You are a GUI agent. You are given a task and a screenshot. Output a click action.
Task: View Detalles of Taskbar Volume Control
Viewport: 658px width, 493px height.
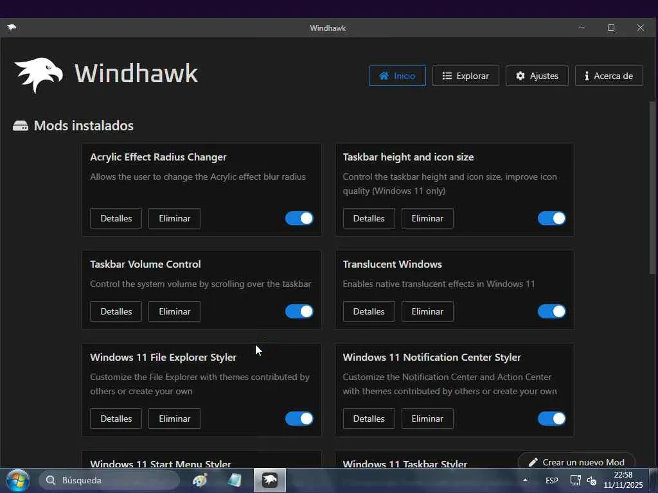(x=116, y=311)
